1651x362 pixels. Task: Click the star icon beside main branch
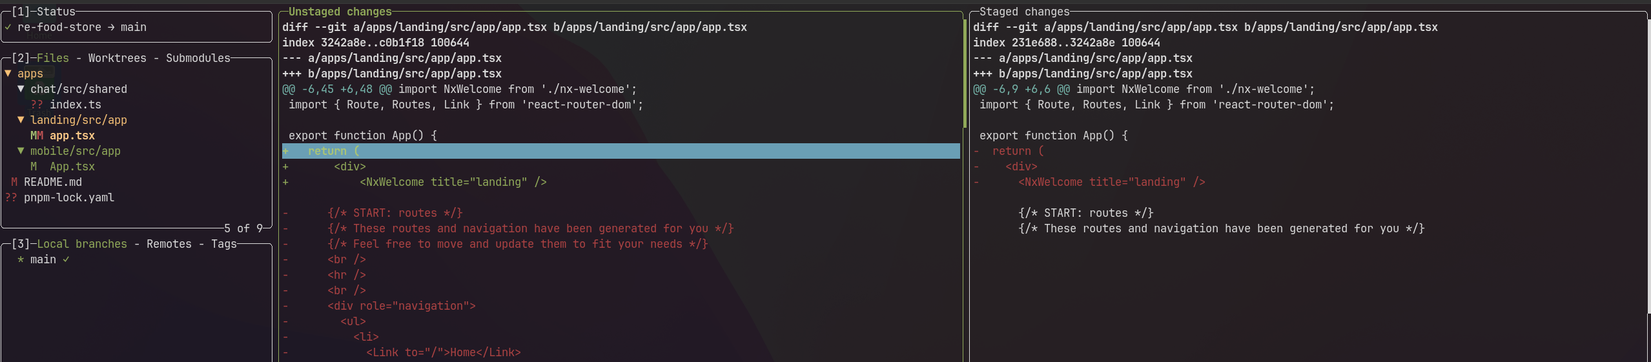[21, 259]
